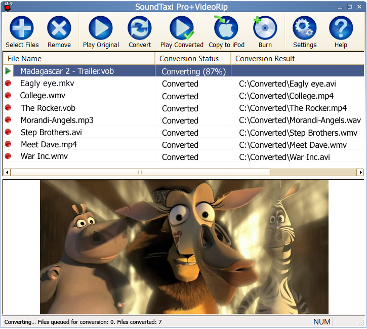Open Settings gears icon
Screen dimensions: 367x329
[305, 28]
